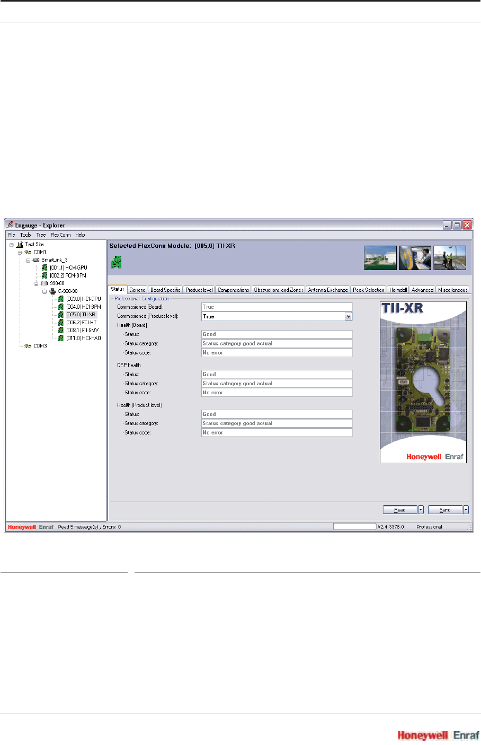The width and height of the screenshot is (481, 745).
Task: Switch to the Antenna Exchange tab
Action: (328, 290)
